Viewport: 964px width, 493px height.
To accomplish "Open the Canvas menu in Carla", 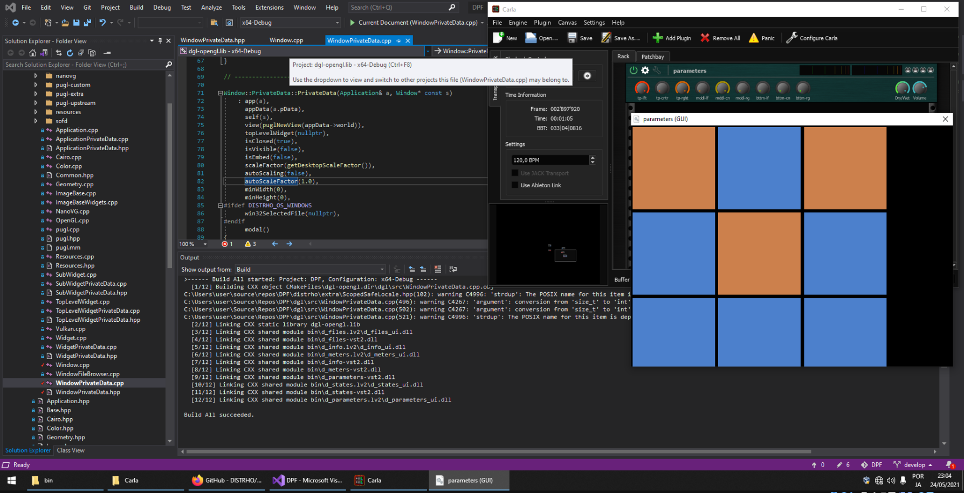I will coord(567,23).
